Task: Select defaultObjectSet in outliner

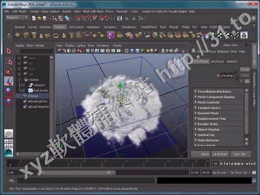Action: tap(38, 107)
